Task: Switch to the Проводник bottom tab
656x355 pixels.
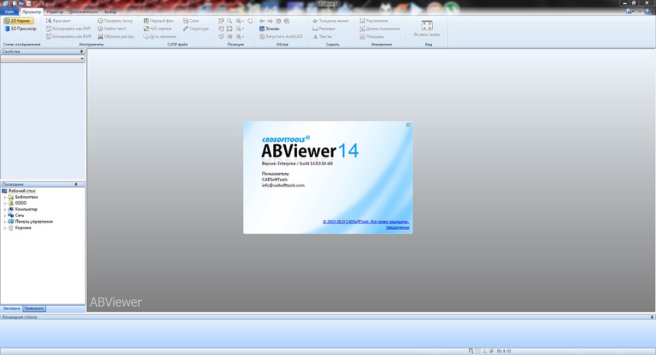Action: click(x=34, y=309)
